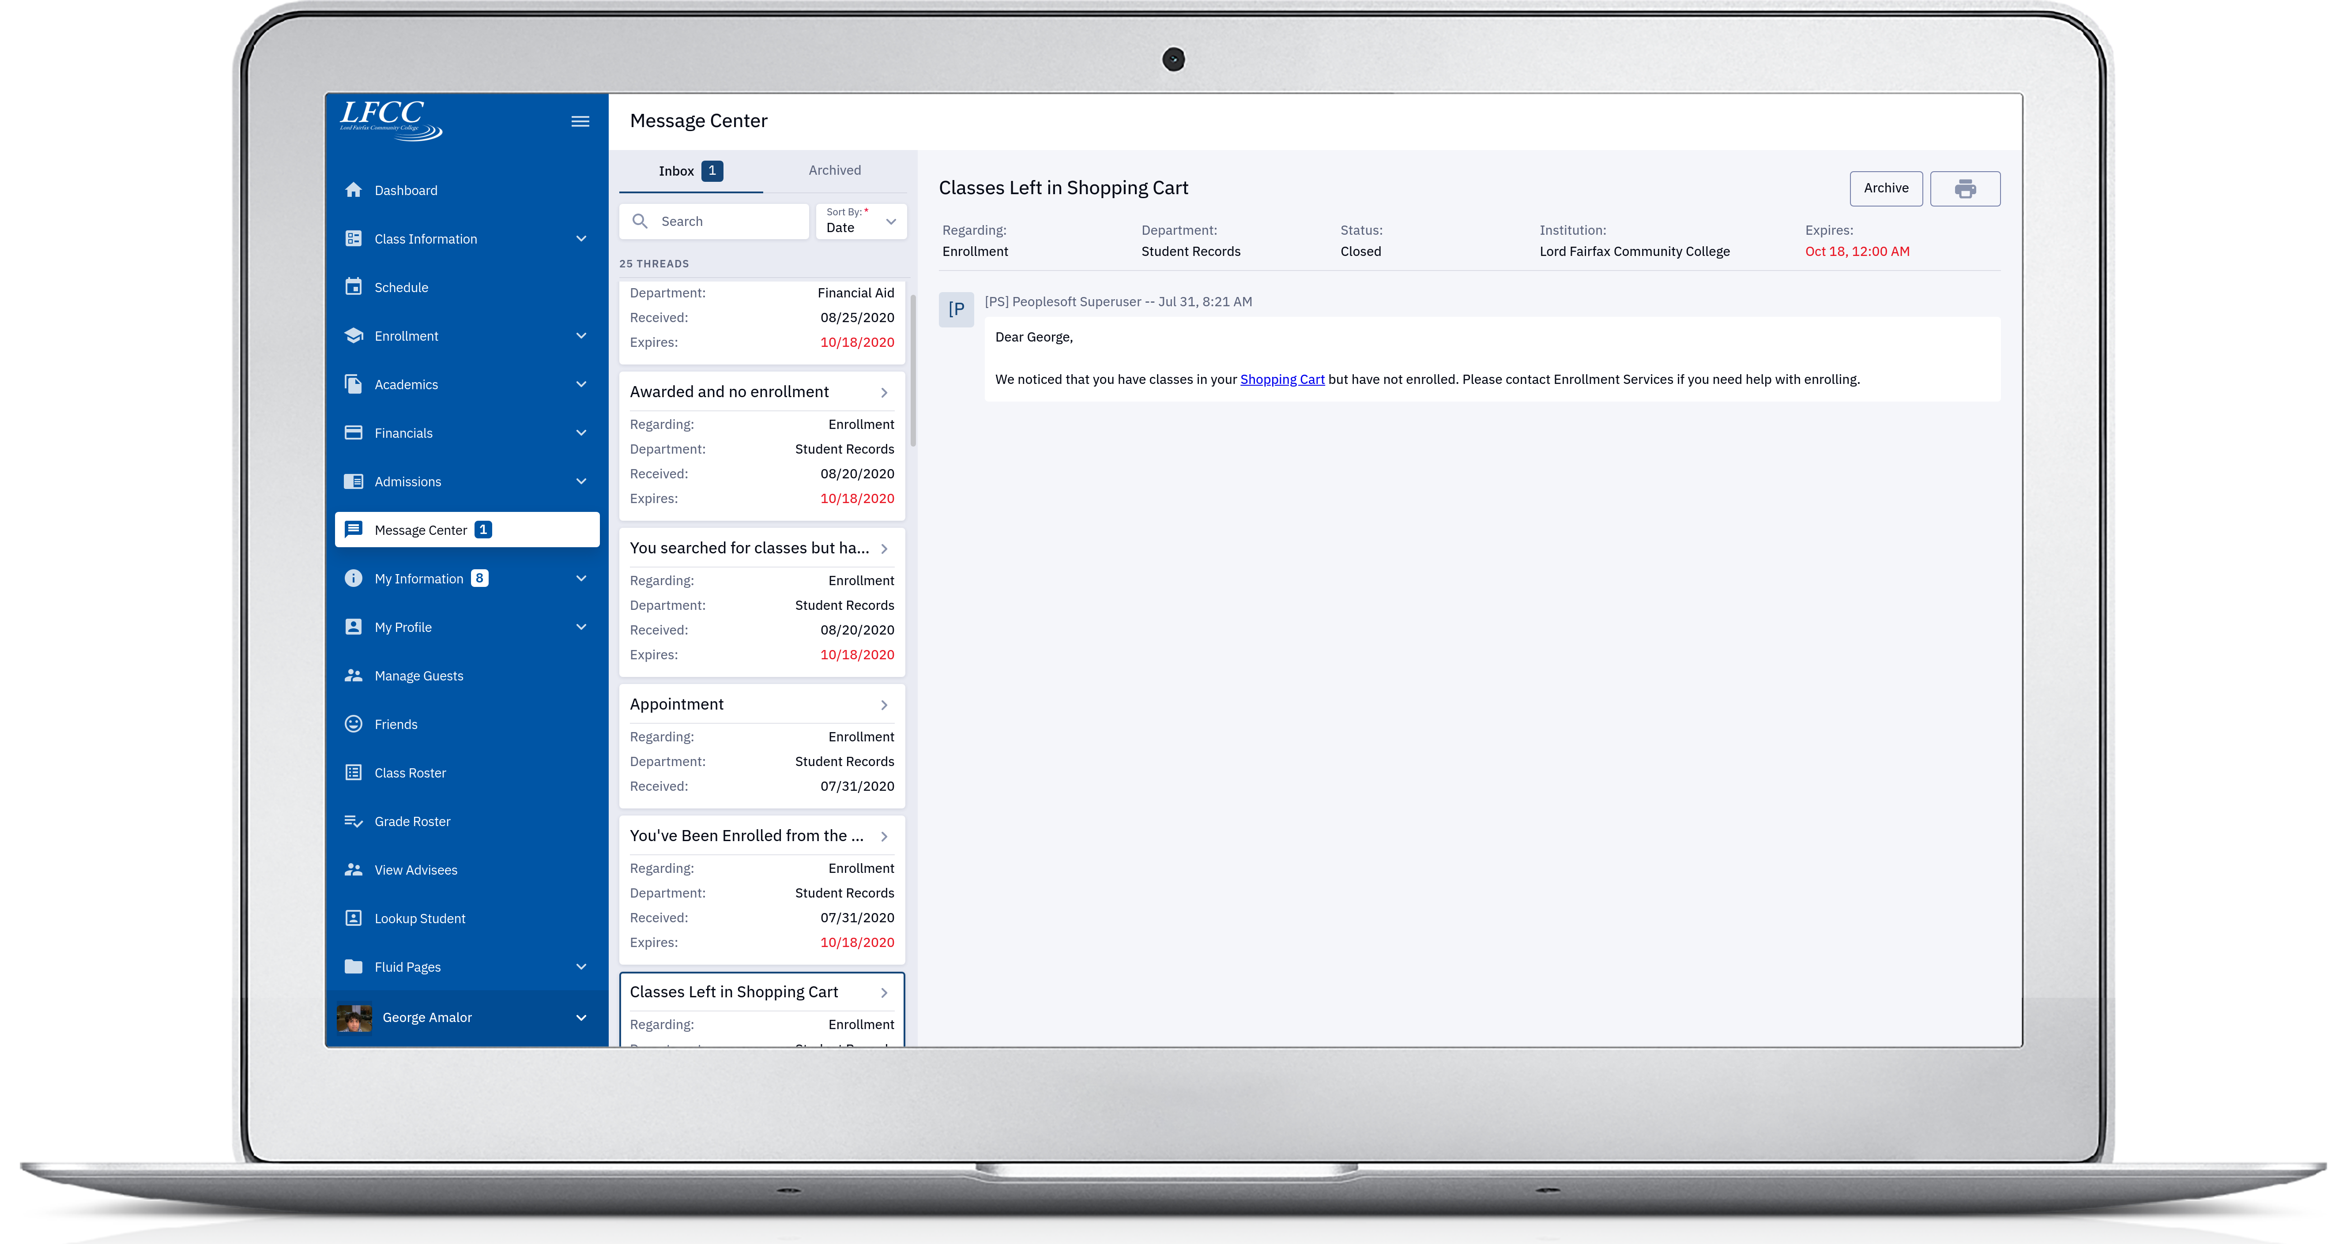Click the Grade Roster checklist icon
The height and width of the screenshot is (1244, 2351).
[353, 820]
